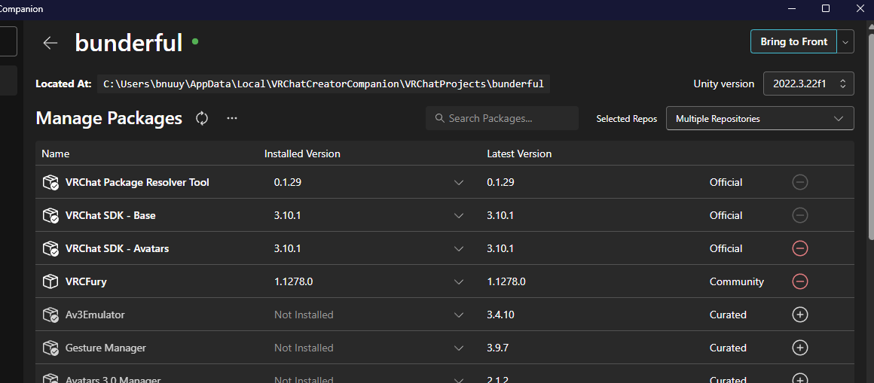874x383 pixels.
Task: Open version dropdown for VRChat SDK - Avatars
Action: click(x=459, y=249)
